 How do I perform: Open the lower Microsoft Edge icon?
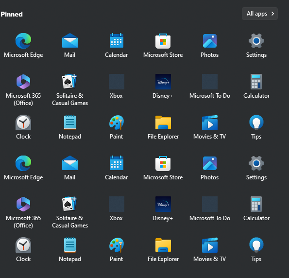point(23,163)
